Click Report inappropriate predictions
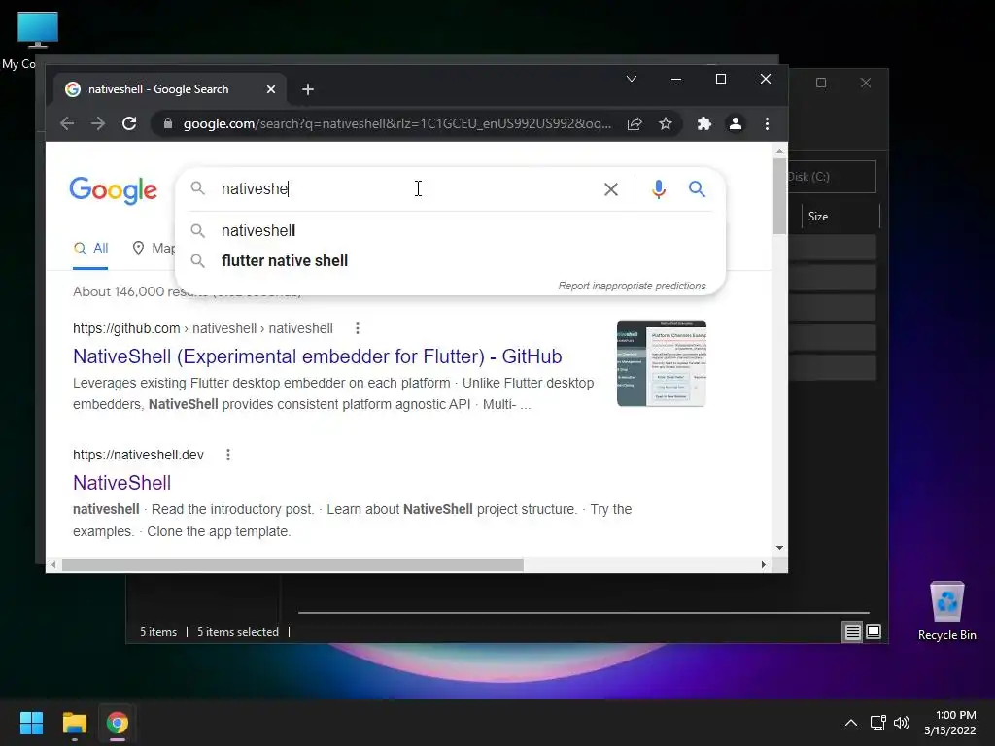This screenshot has height=746, width=995. tap(632, 287)
